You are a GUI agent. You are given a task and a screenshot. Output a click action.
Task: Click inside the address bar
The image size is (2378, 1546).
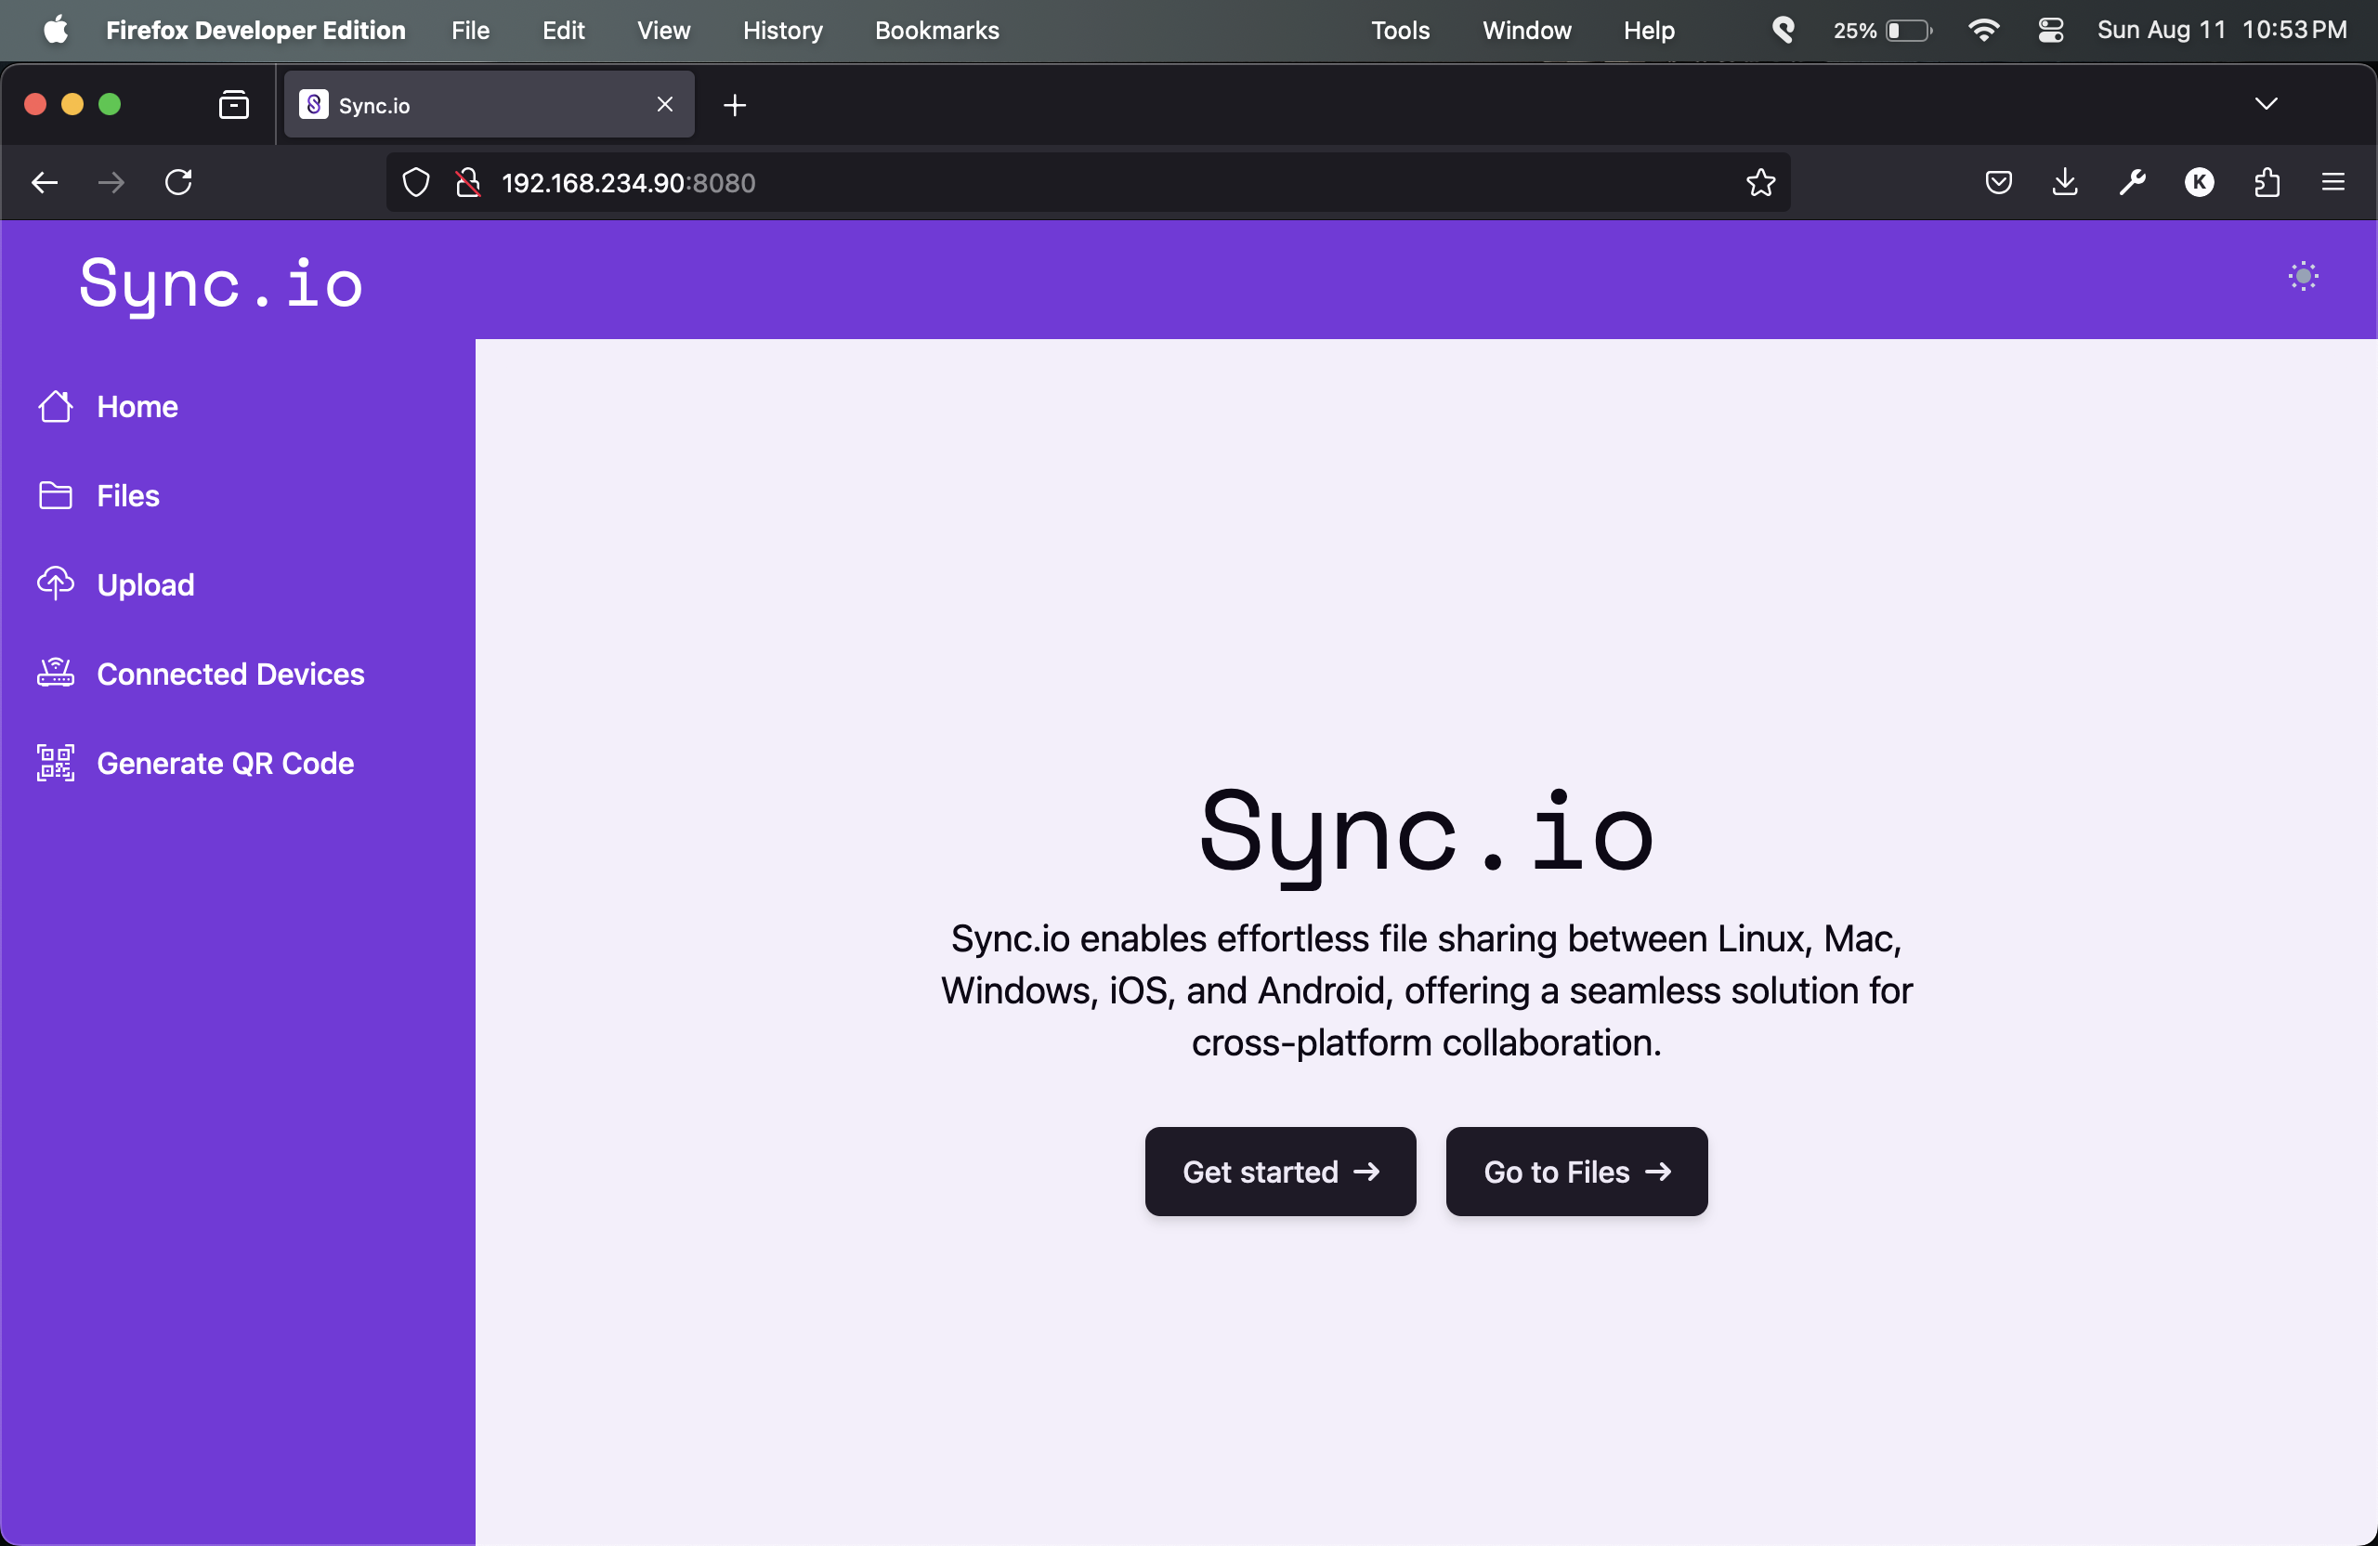pyautogui.click(x=1000, y=182)
